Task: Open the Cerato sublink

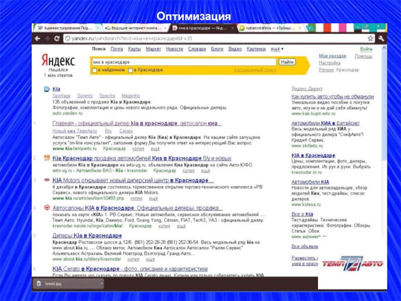Action: (126, 131)
